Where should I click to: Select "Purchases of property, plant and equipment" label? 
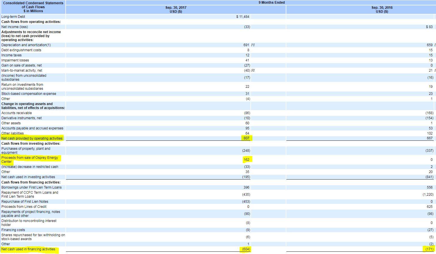pos(26,151)
